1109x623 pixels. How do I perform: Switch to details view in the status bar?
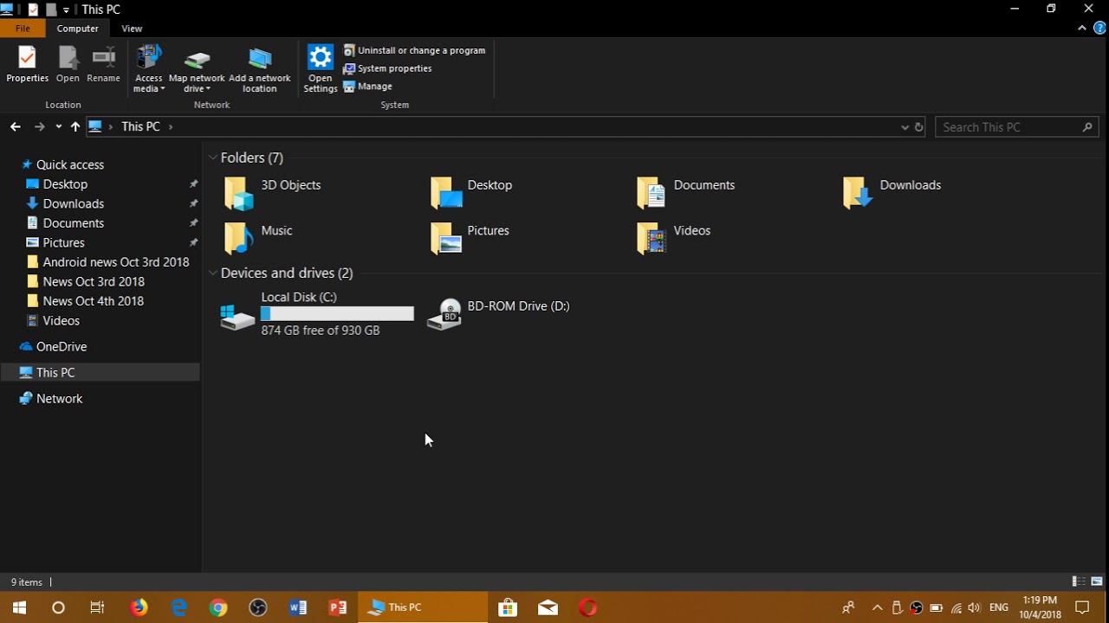1079,581
